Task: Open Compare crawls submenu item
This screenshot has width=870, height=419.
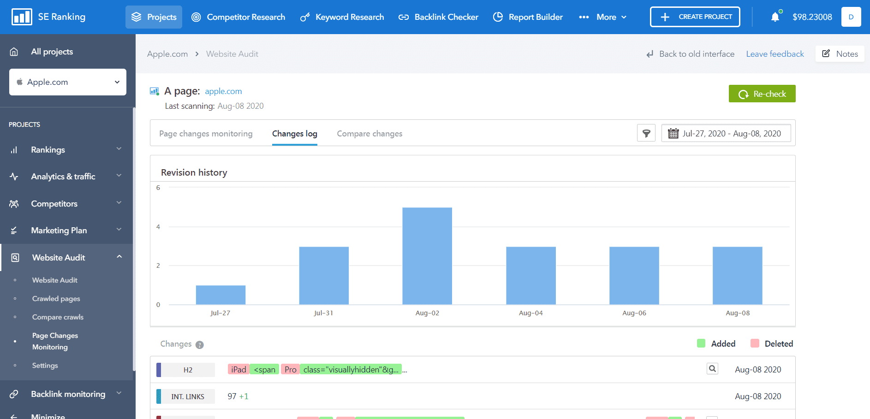Action: 58,317
